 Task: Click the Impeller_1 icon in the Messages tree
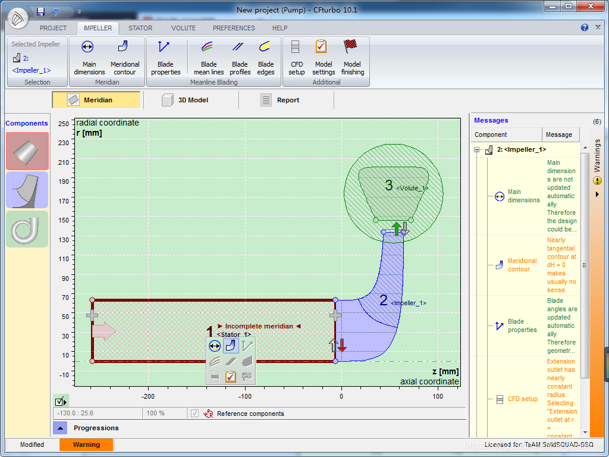pyautogui.click(x=489, y=149)
